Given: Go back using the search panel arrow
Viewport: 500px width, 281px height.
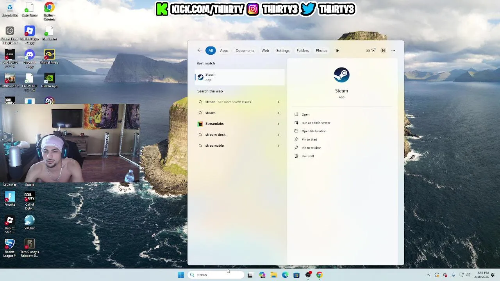Looking at the screenshot, I should tap(199, 50).
